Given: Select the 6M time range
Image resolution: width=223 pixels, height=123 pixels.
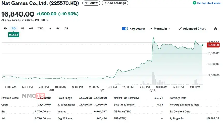Looking at the screenshot, I should 31,29.
